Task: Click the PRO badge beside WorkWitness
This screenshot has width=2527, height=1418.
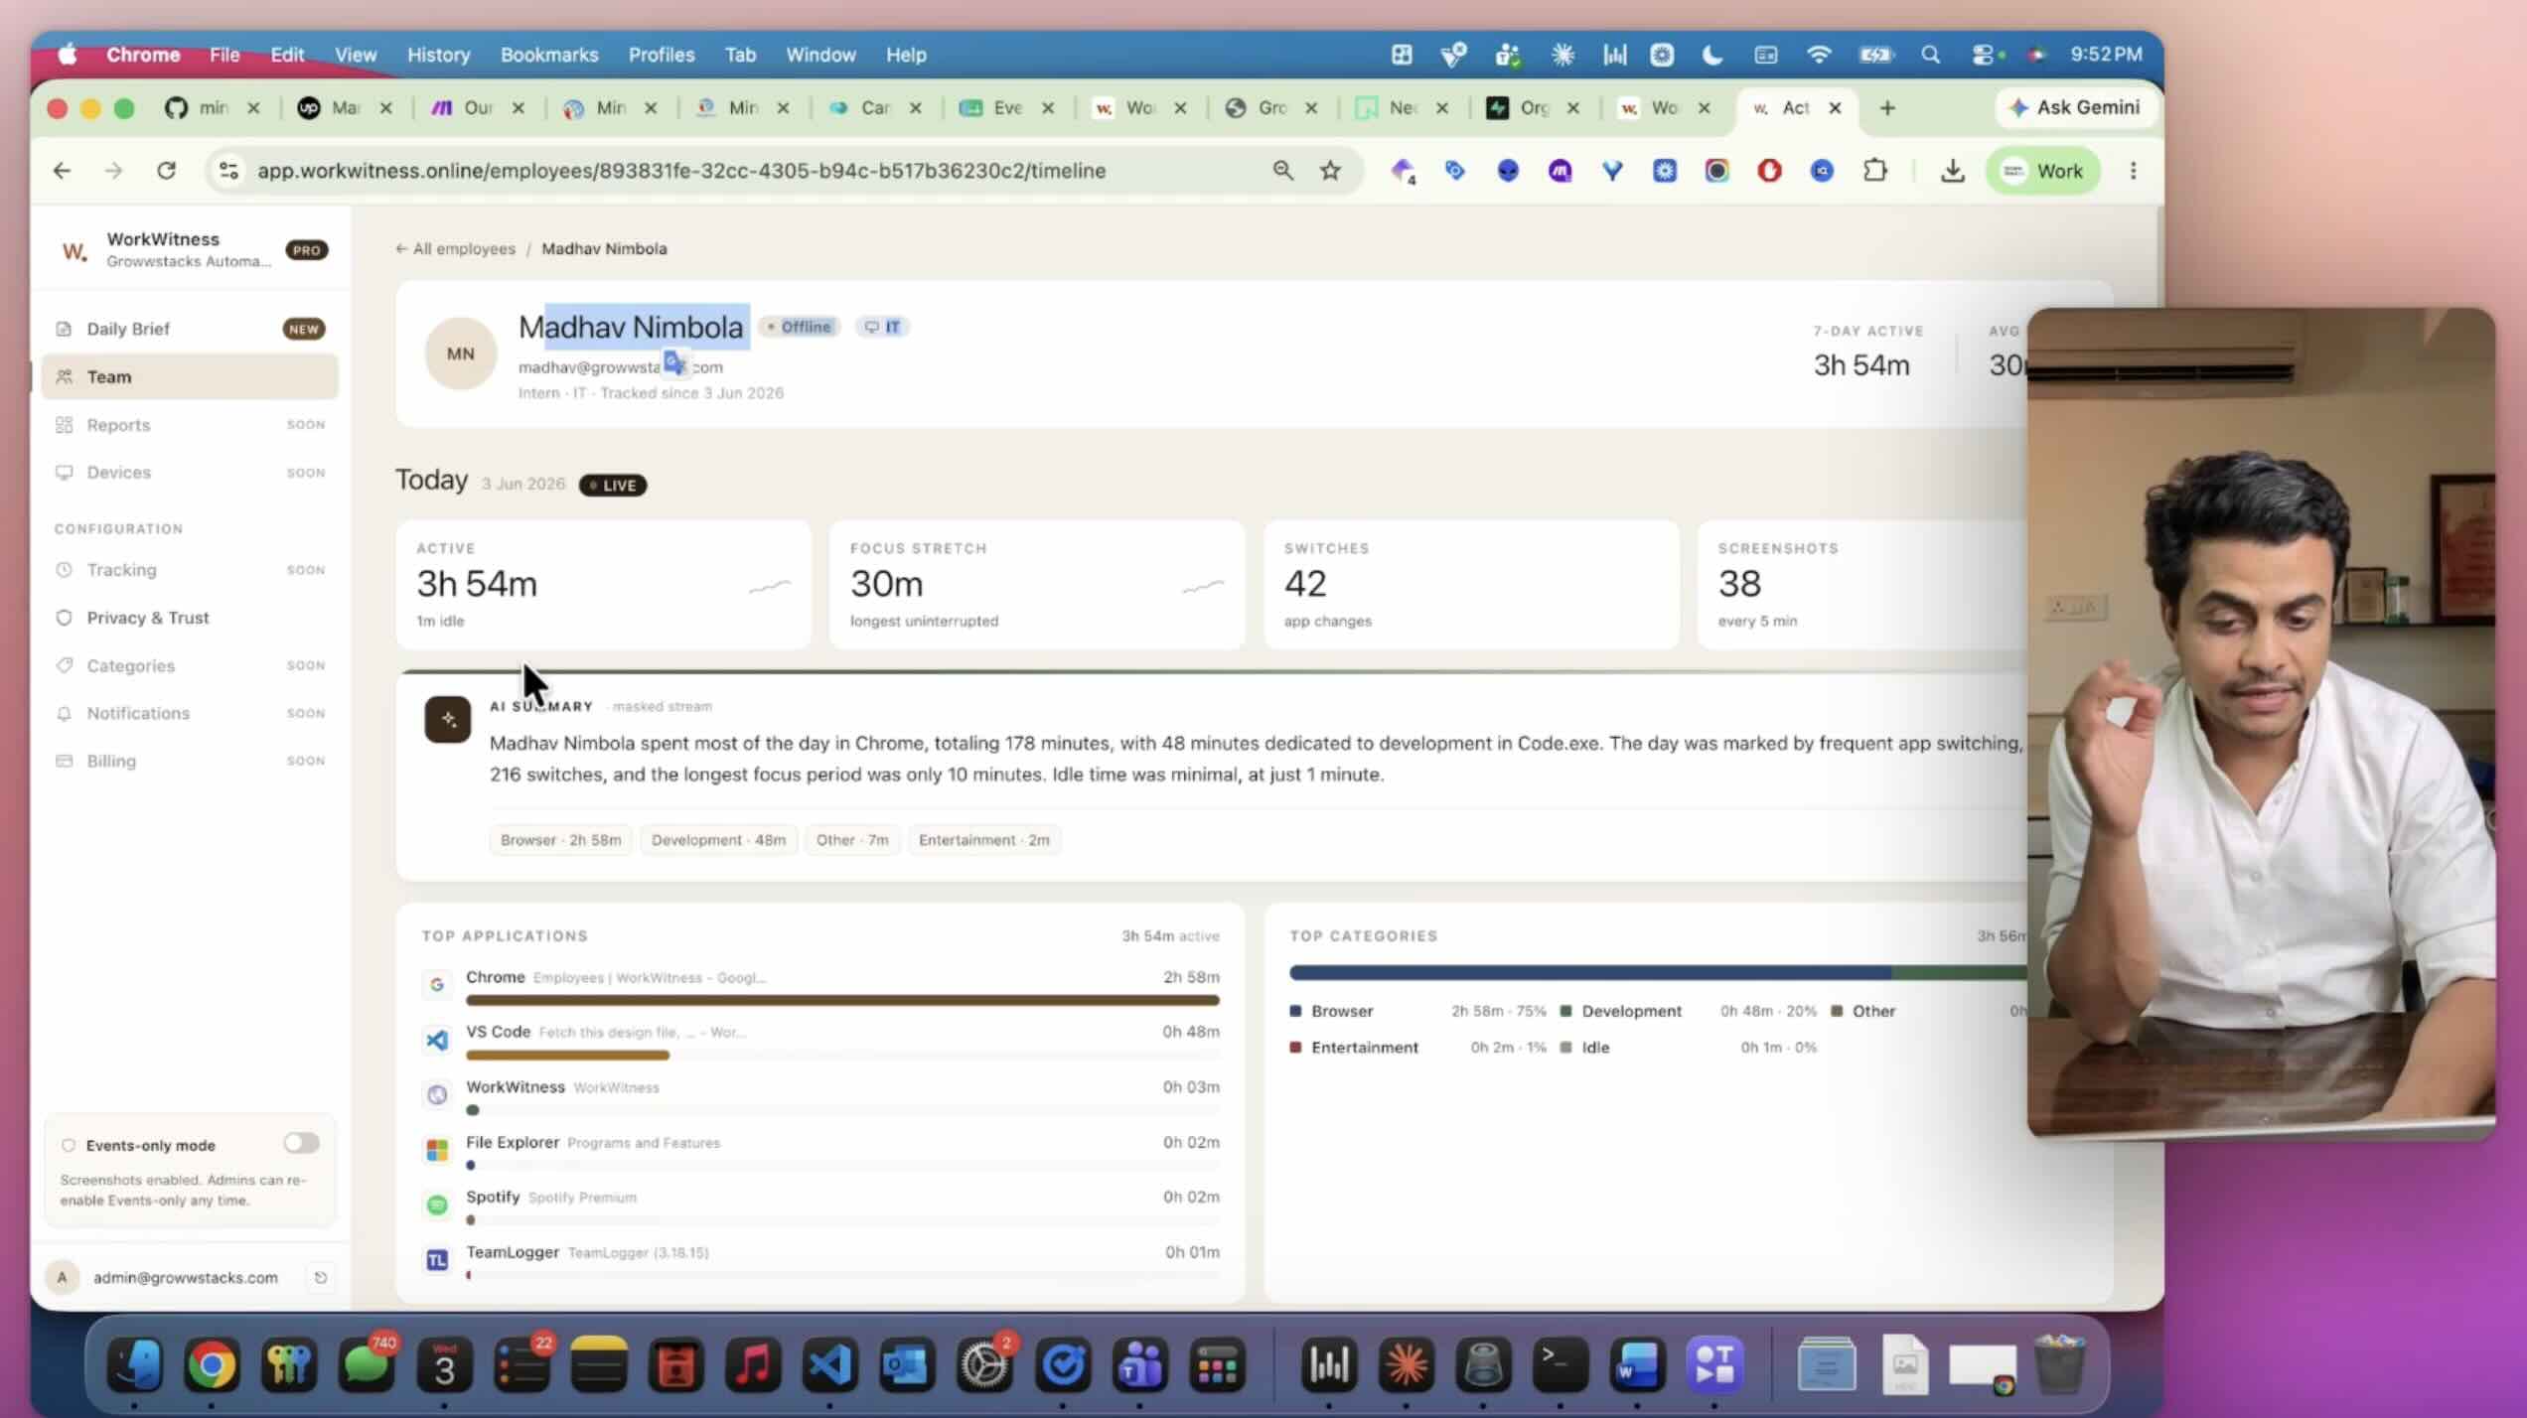Action: [306, 250]
